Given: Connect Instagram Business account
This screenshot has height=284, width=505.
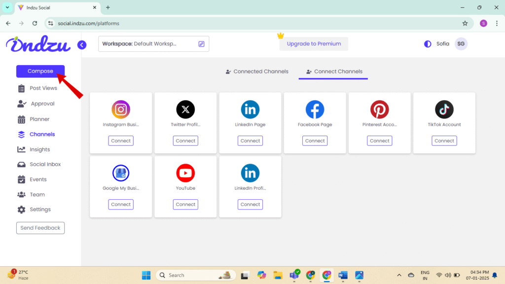Looking at the screenshot, I should 121,141.
